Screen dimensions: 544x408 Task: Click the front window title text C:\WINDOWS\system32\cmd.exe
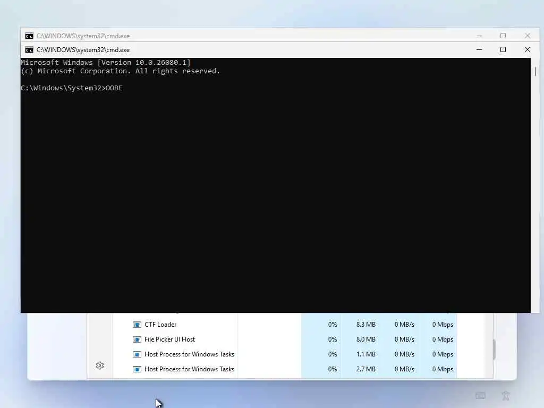point(83,49)
